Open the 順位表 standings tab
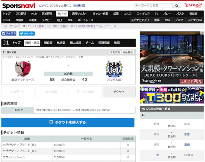 tap(48, 43)
